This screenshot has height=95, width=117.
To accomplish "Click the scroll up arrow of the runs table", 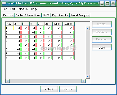I will point(88,28).
